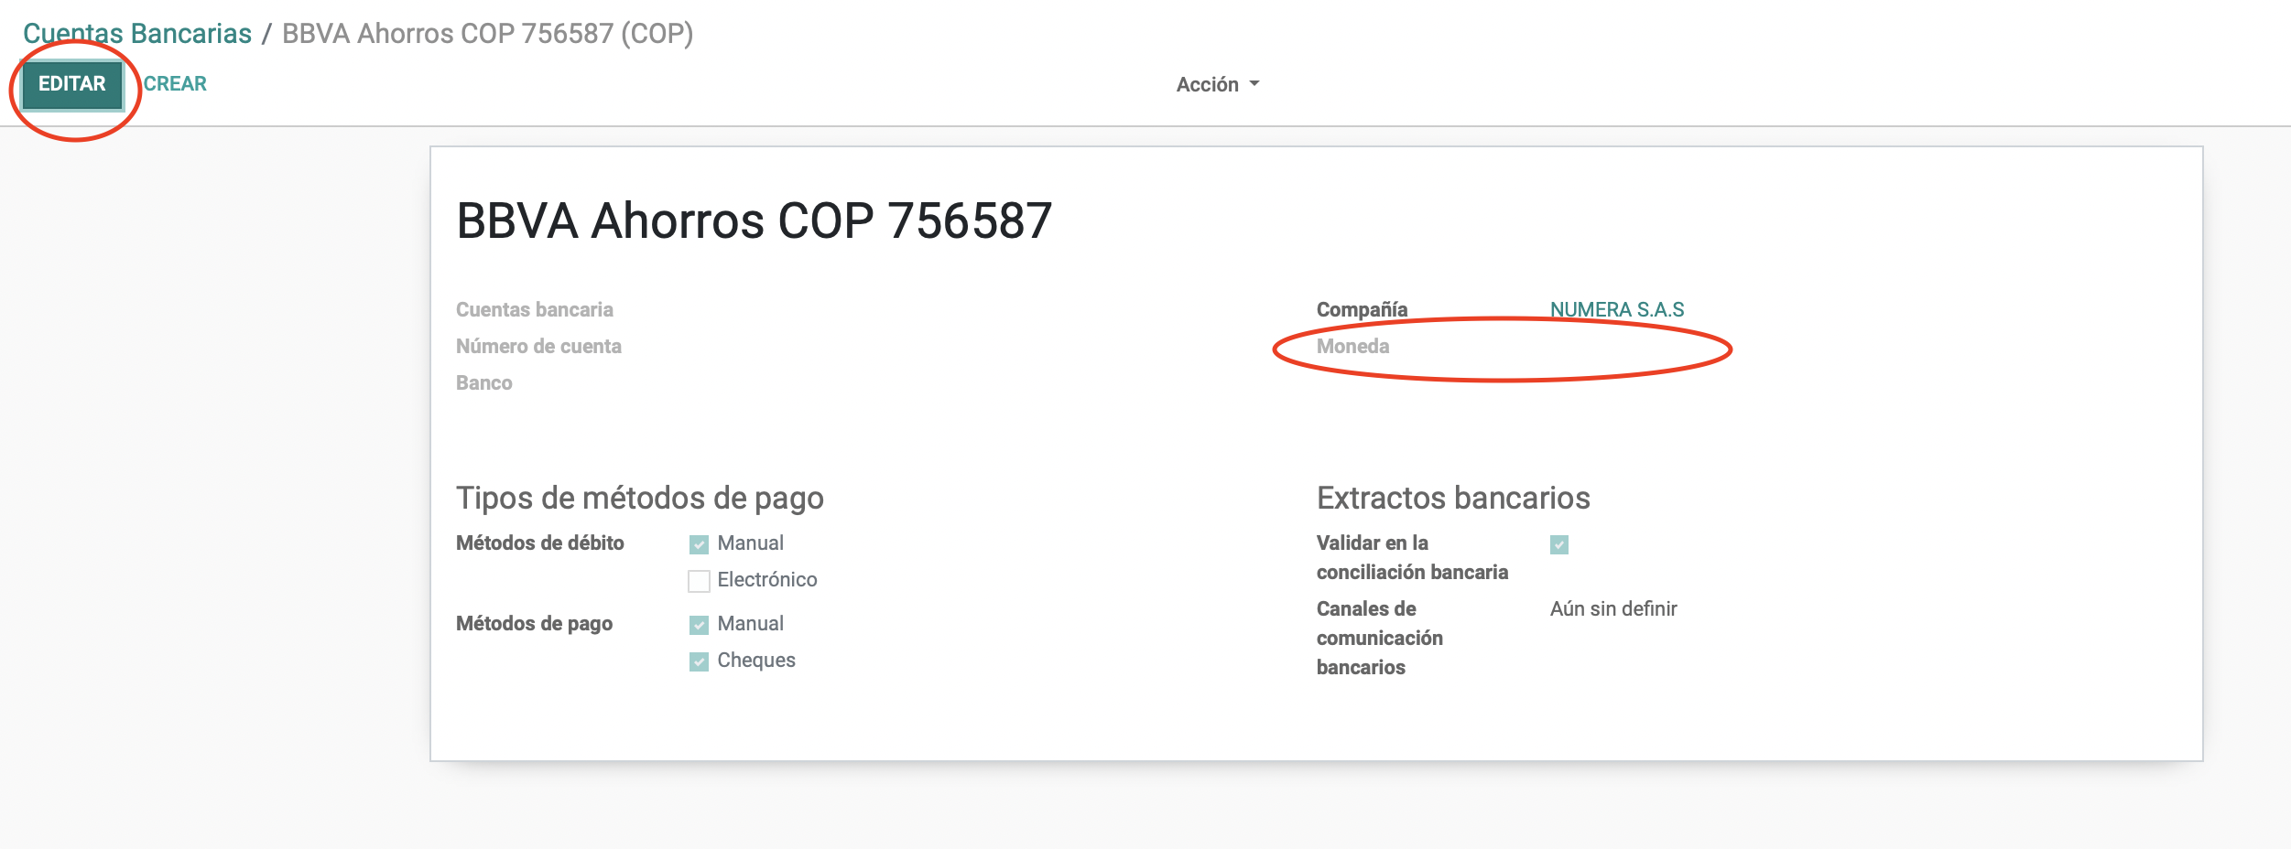
Task: Go back to Cuentas Bancarias breadcrumb
Action: 137,34
